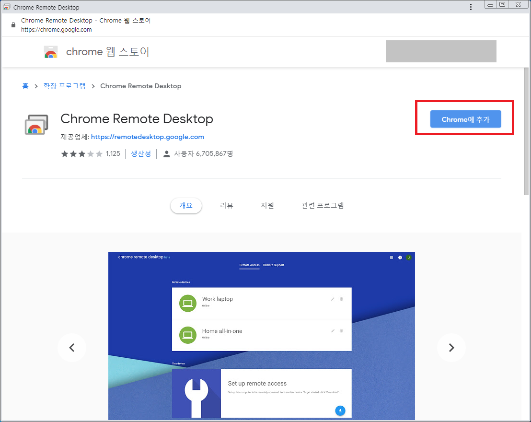Click the https://chrome.google.com URL text
Screen dimensions: 531x422
click(56, 29)
